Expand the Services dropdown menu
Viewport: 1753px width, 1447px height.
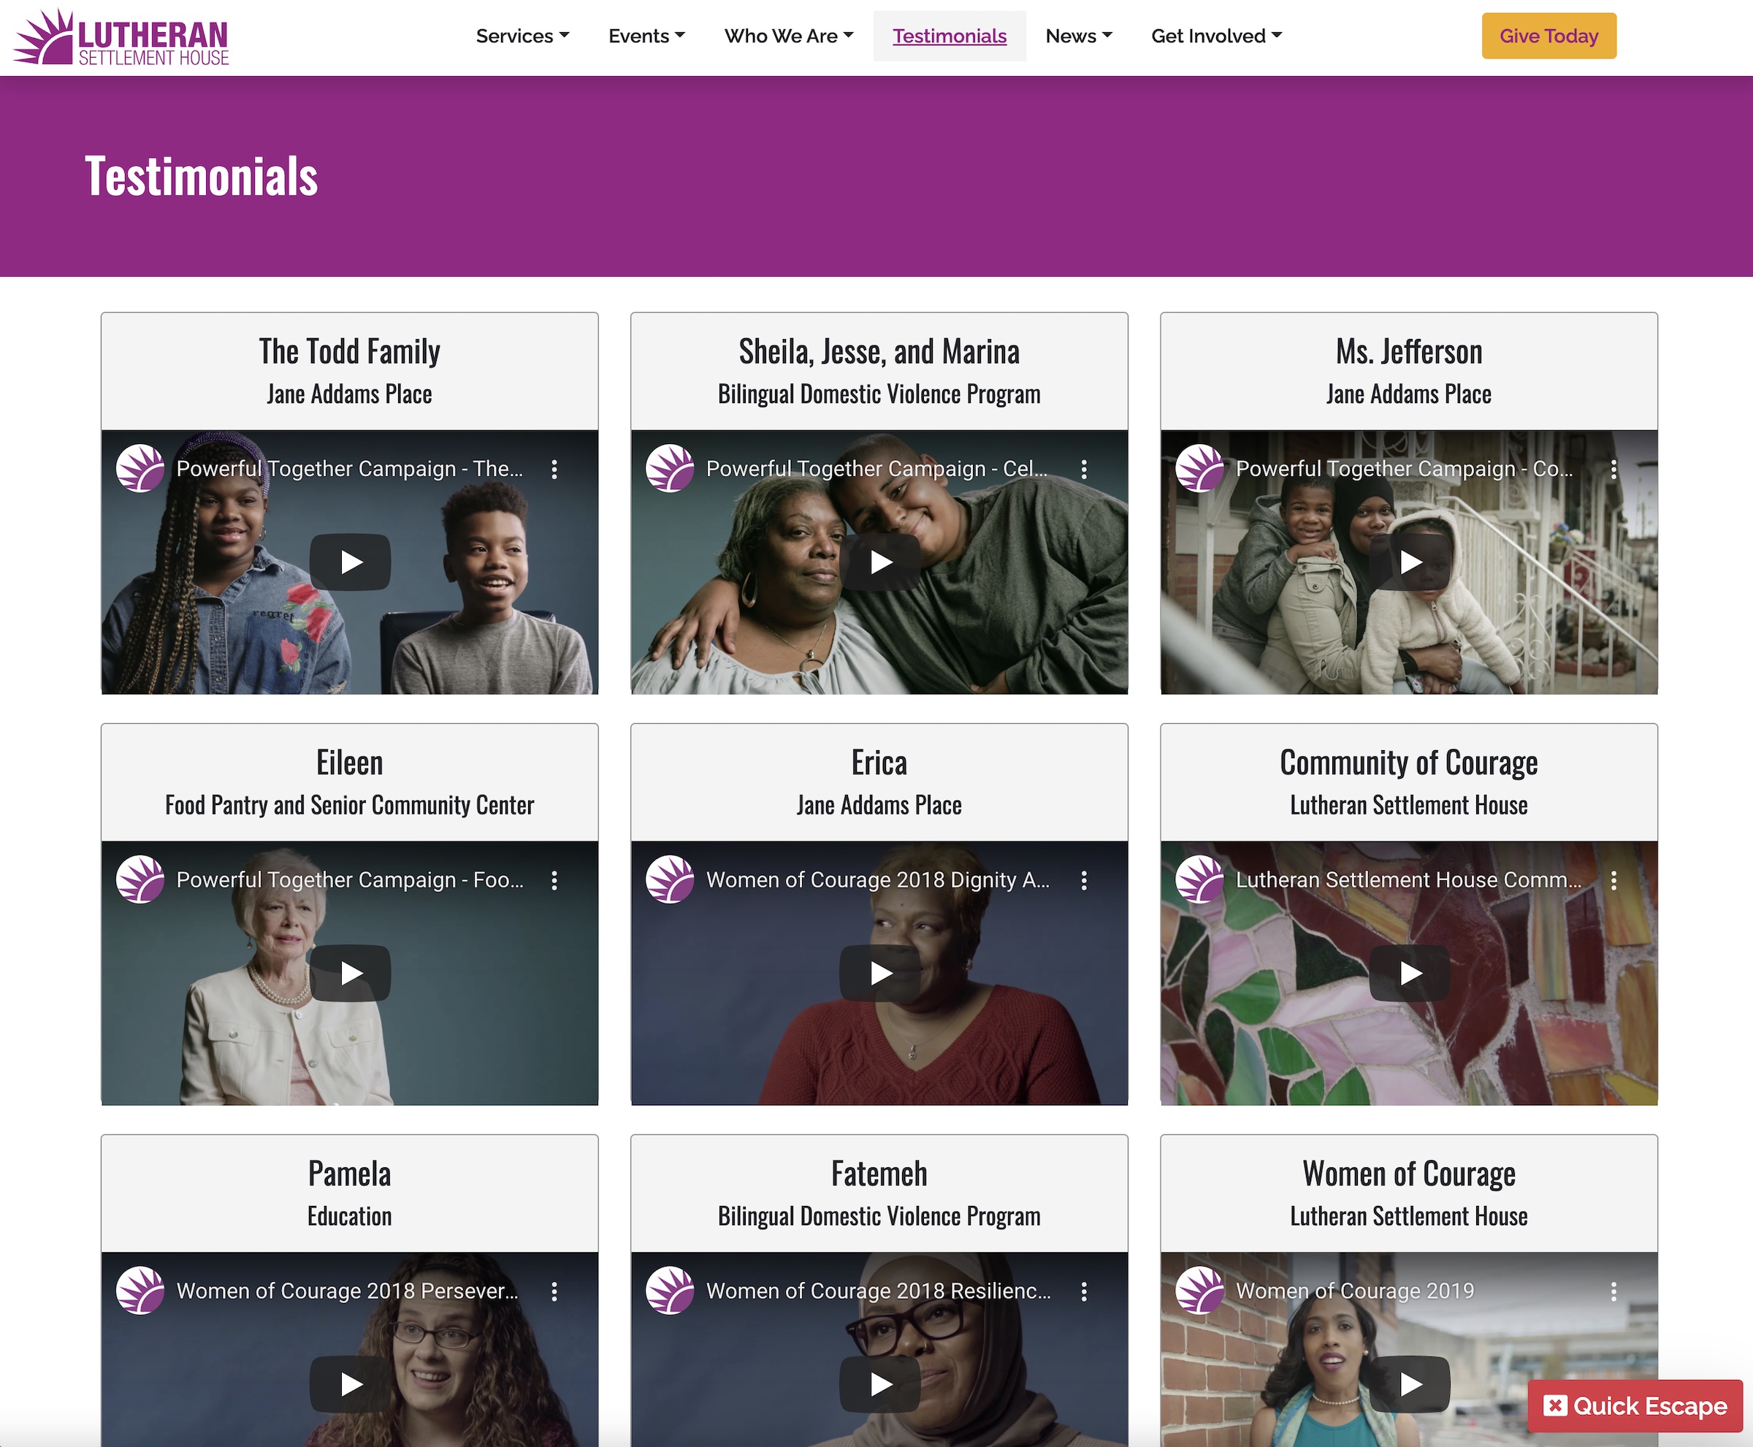(x=523, y=36)
